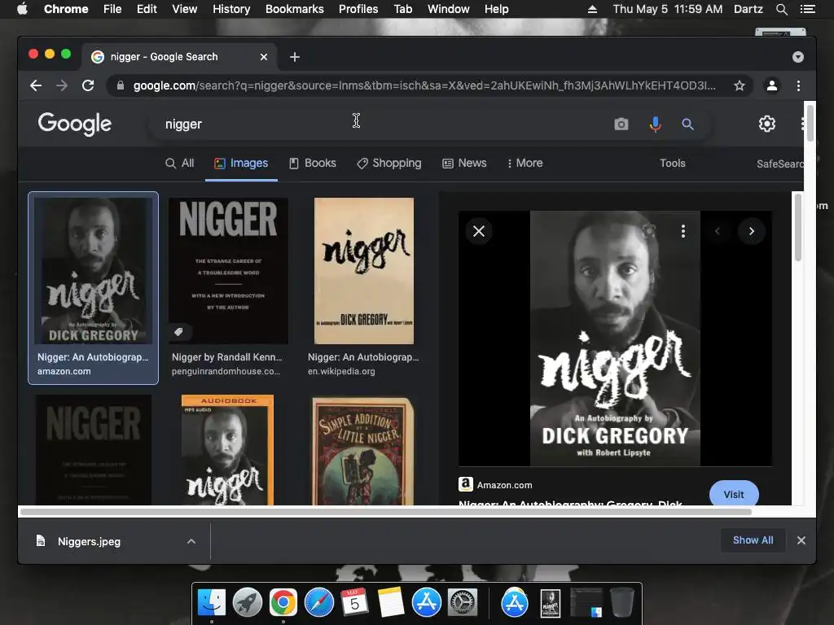Click the large preview book cover image
Viewport: 834px width, 625px height.
tap(616, 339)
